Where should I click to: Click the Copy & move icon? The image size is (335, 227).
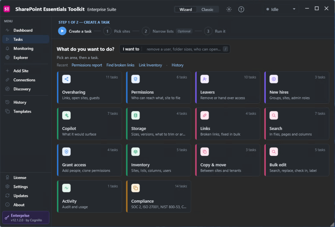tap(204, 152)
